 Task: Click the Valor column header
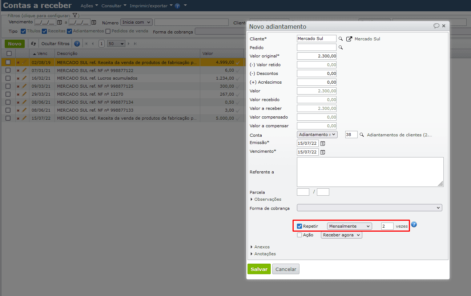(222, 53)
